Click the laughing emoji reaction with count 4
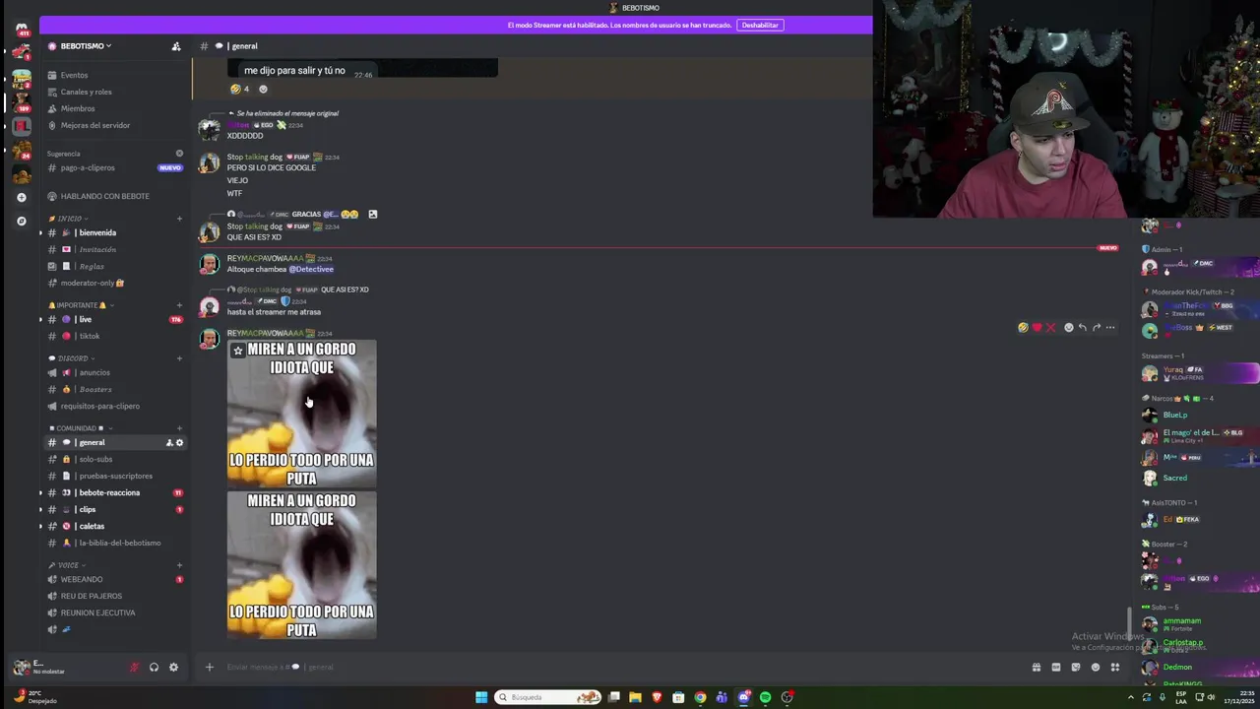 pyautogui.click(x=240, y=89)
